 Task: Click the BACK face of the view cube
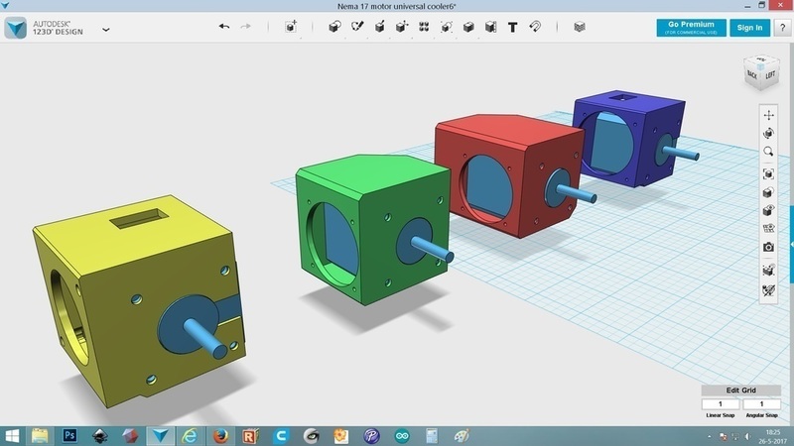752,75
